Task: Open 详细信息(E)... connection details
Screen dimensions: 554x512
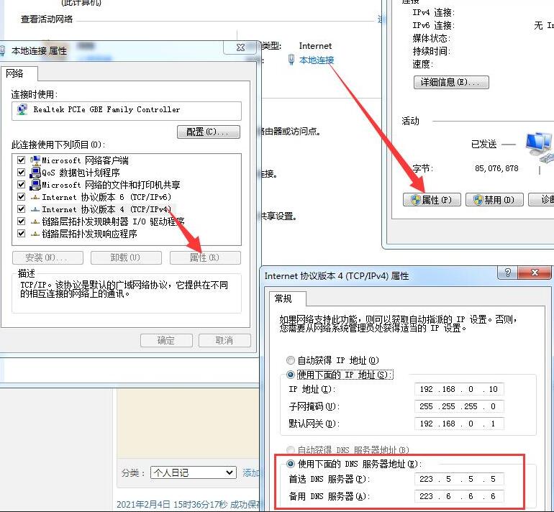Action: coord(451,82)
